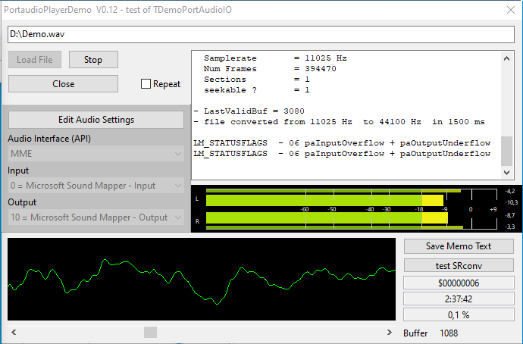The width and height of the screenshot is (523, 344).
Task: Click the $00000006 status flags field
Action: 459,283
